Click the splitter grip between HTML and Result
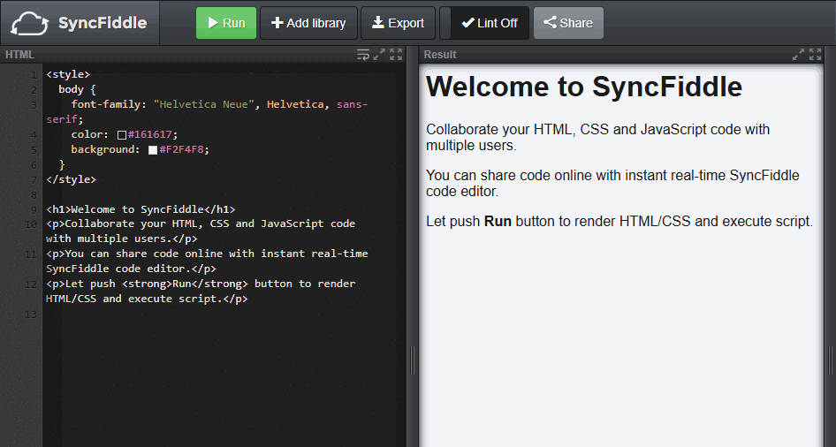Image resolution: width=836 pixels, height=447 pixels. click(x=412, y=360)
